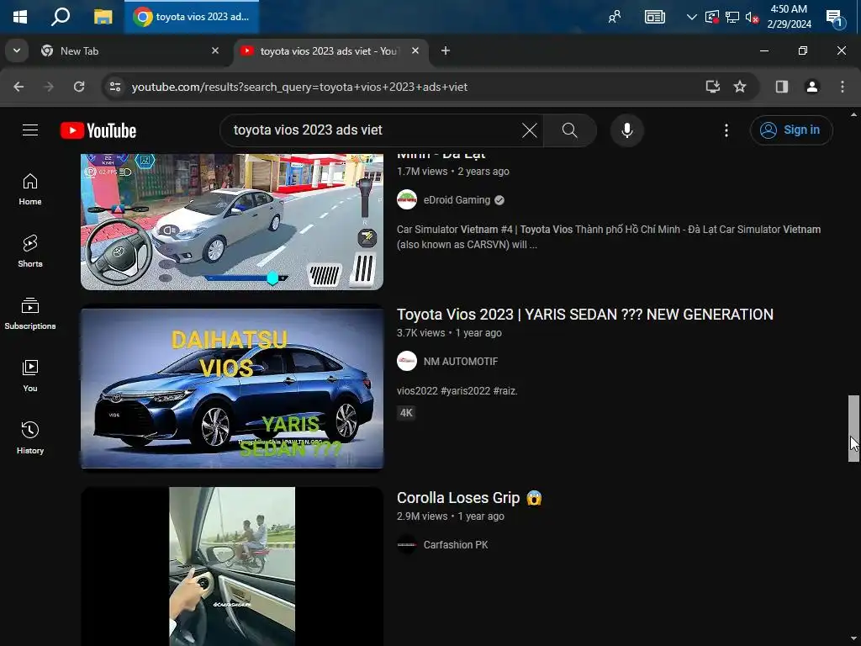The image size is (861, 646).
Task: Click the 4K badge on Vios video
Action: pyautogui.click(x=406, y=412)
